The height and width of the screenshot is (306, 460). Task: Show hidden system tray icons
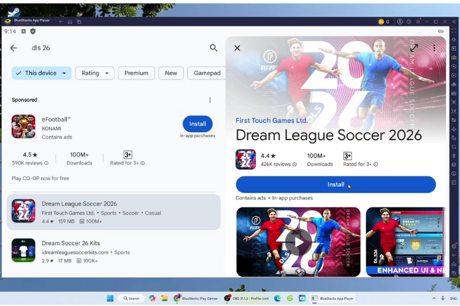pyautogui.click(x=434, y=299)
